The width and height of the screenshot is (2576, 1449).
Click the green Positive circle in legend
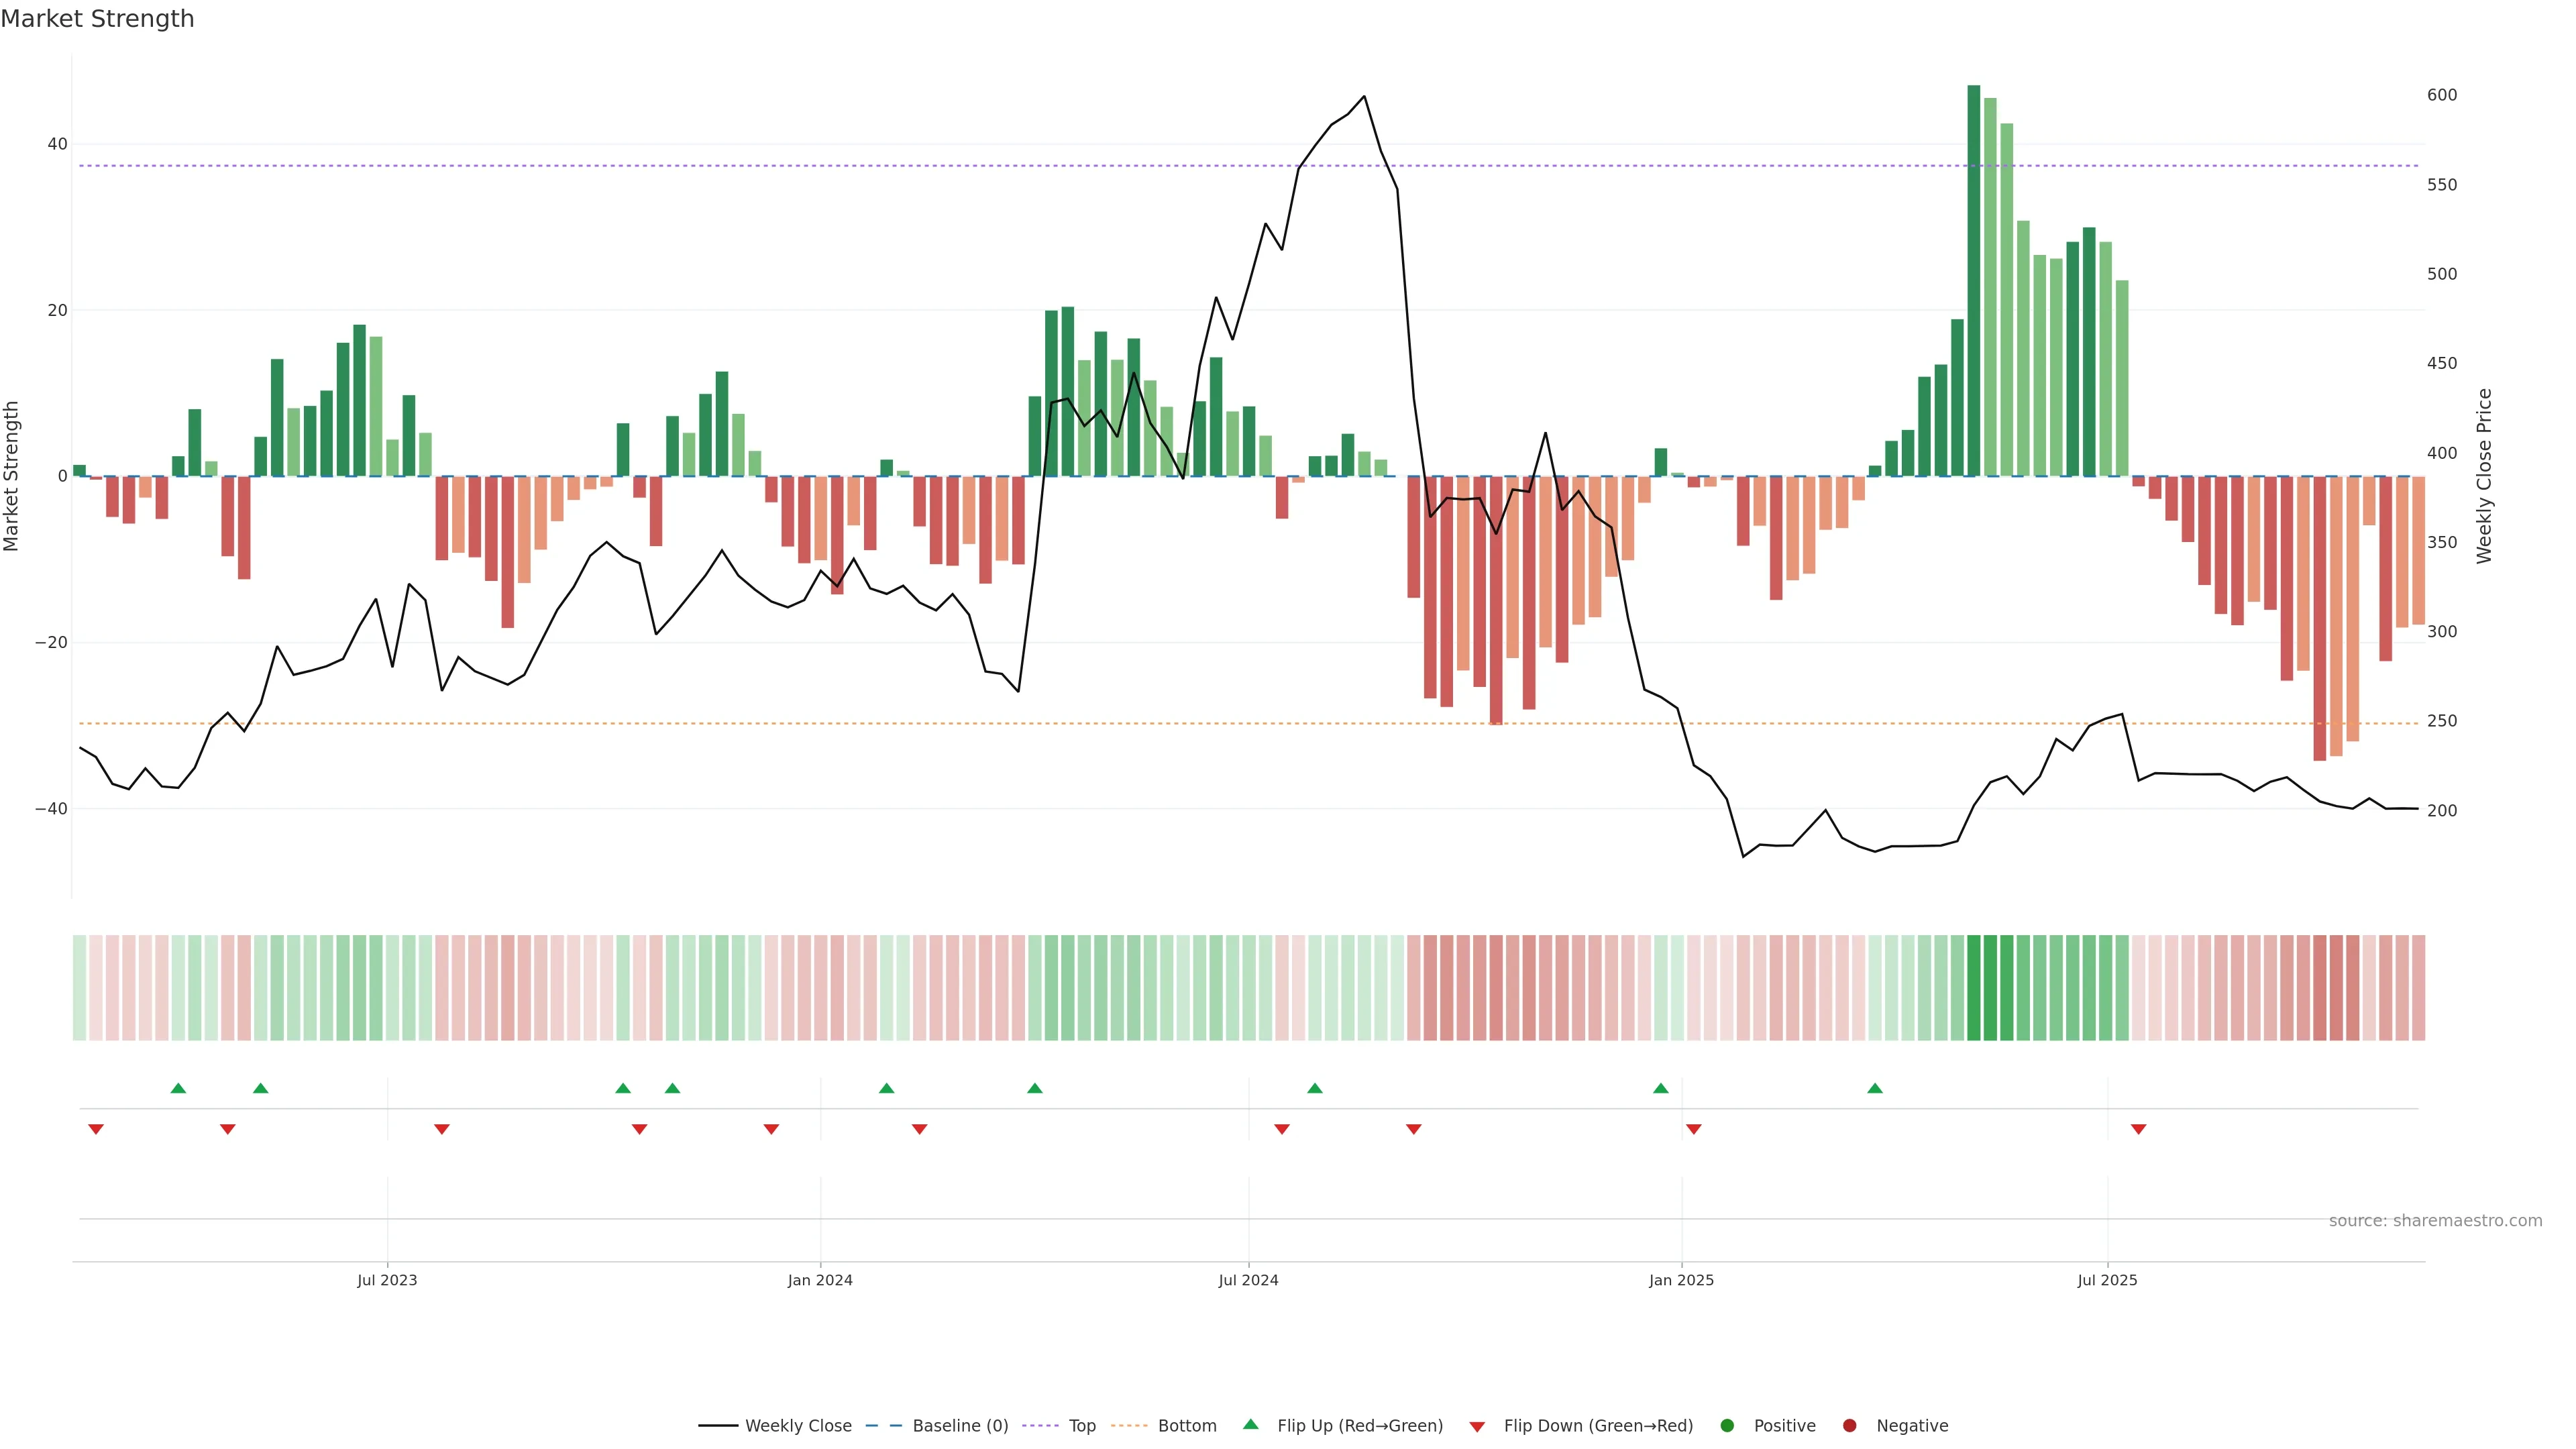coord(1727,1426)
